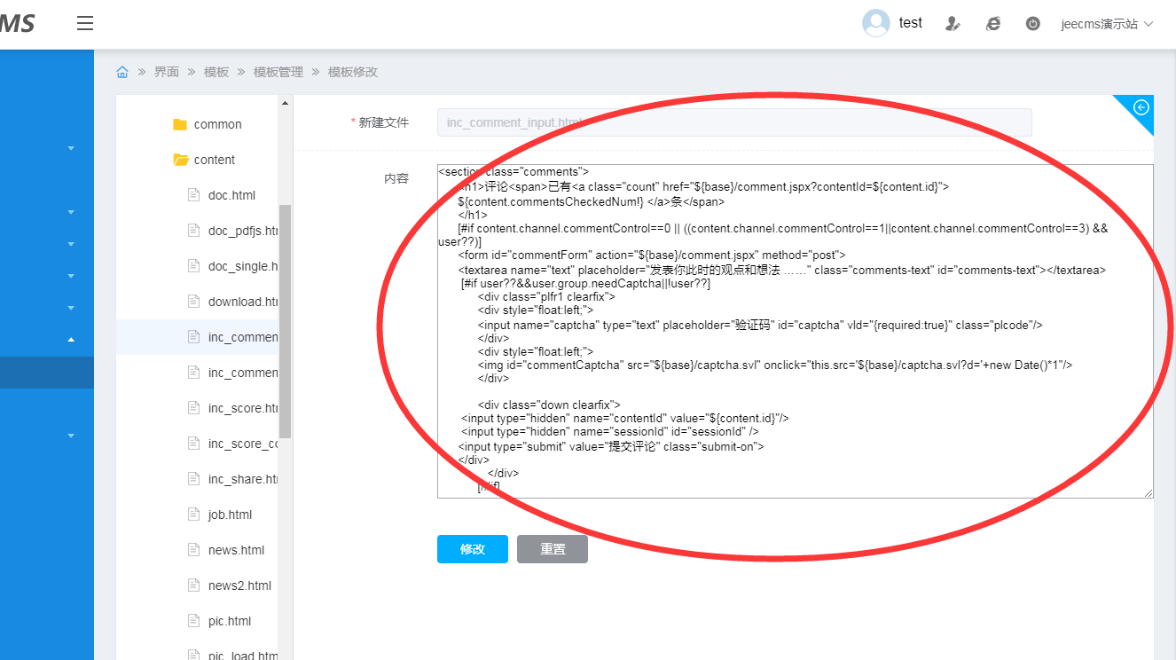Click the 界面 breadcrumb link
The image size is (1176, 660).
(167, 72)
